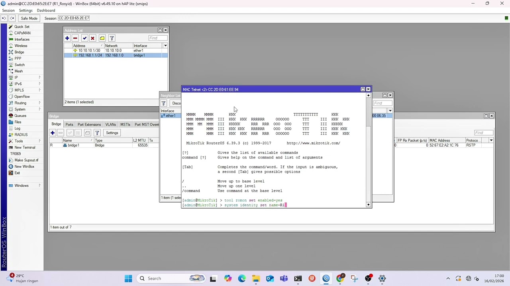This screenshot has width=510, height=286.
Task: Click the filter icon in the Neighbor List
Action: tap(163, 103)
